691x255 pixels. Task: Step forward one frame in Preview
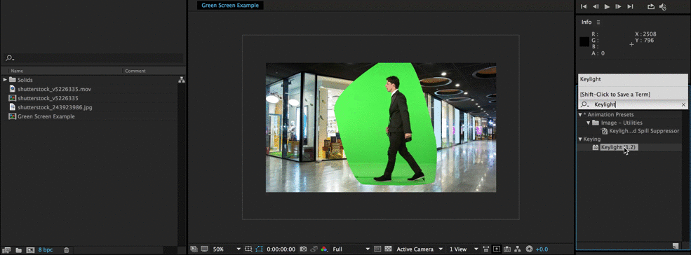pos(618,6)
